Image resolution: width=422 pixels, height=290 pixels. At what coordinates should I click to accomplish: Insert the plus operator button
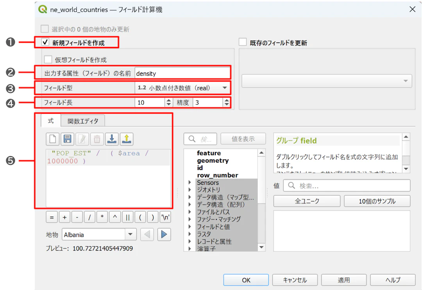click(64, 217)
